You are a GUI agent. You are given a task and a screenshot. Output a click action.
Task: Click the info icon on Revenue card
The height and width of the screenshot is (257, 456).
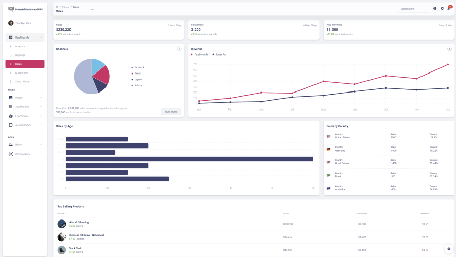click(x=449, y=49)
